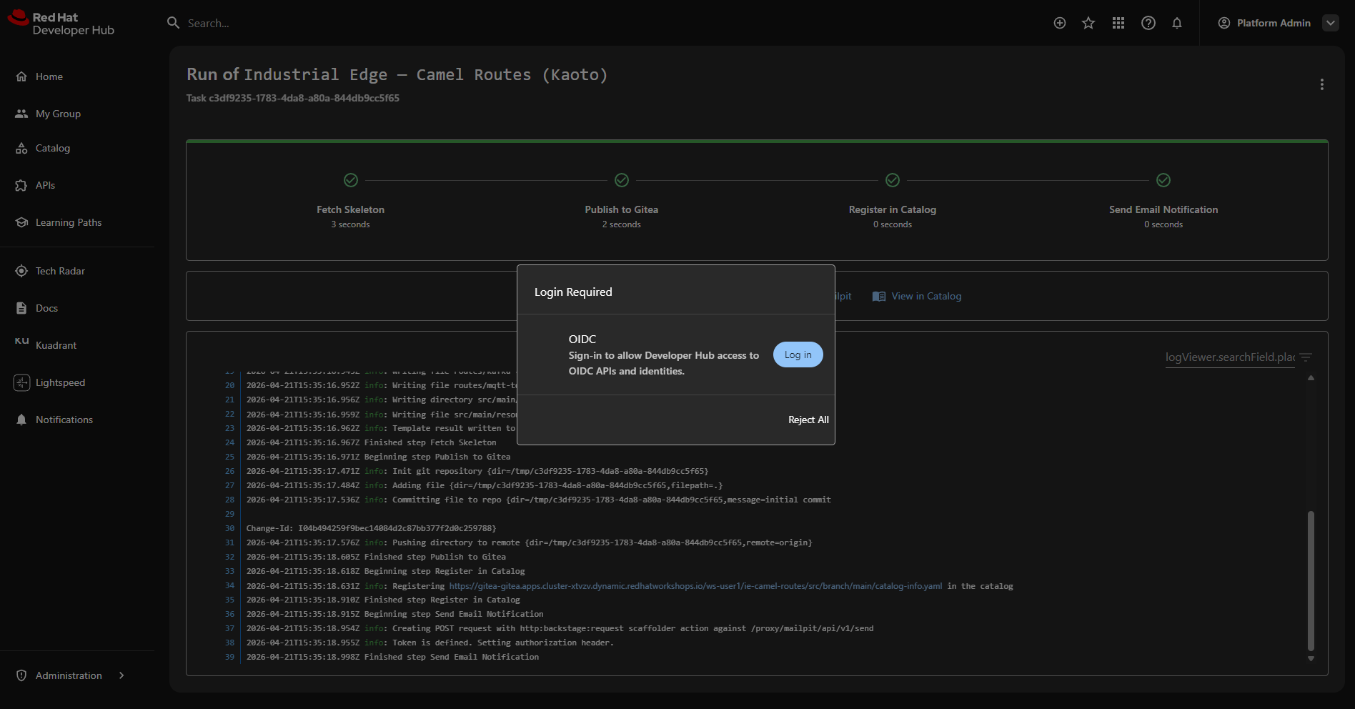Select the Register in Catalog step label
This screenshot has width=1355, height=709.
click(x=893, y=209)
